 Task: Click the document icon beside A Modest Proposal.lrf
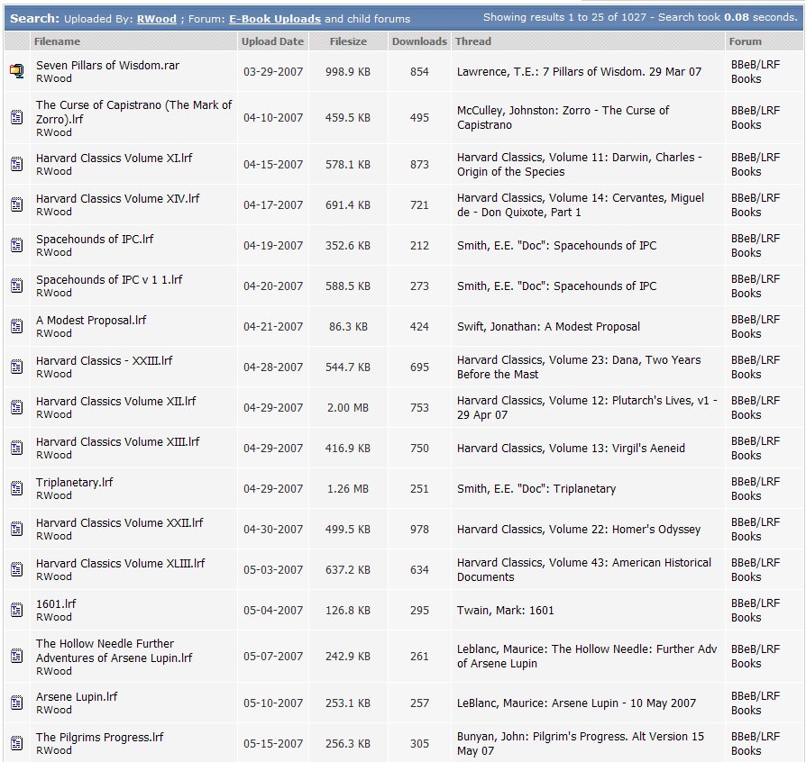coord(17,327)
